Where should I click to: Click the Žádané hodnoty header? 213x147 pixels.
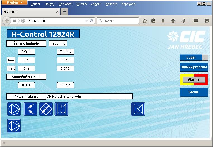tap(26, 44)
